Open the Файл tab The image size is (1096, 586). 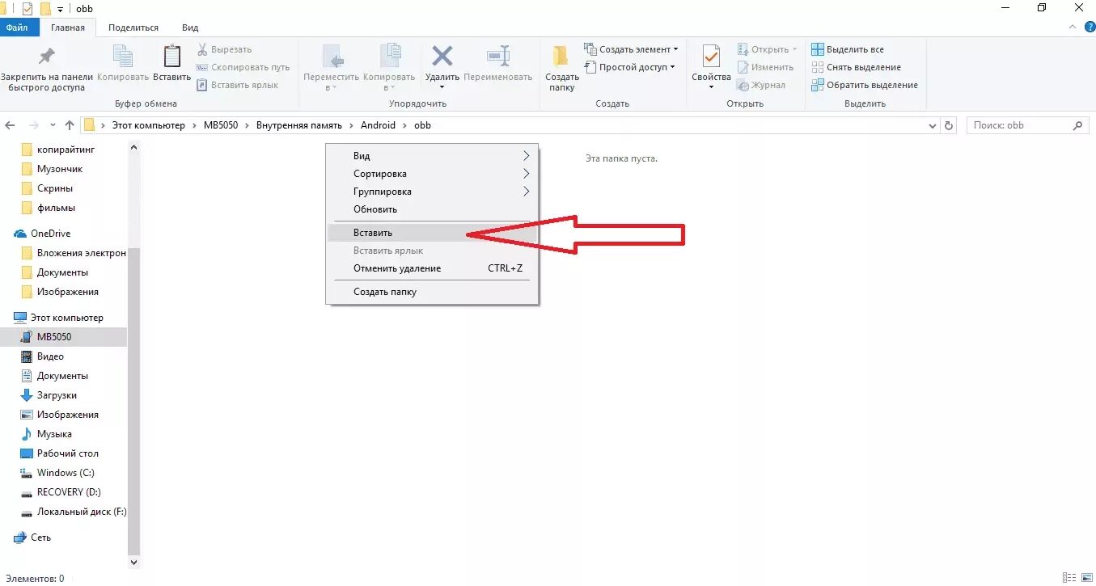[16, 27]
